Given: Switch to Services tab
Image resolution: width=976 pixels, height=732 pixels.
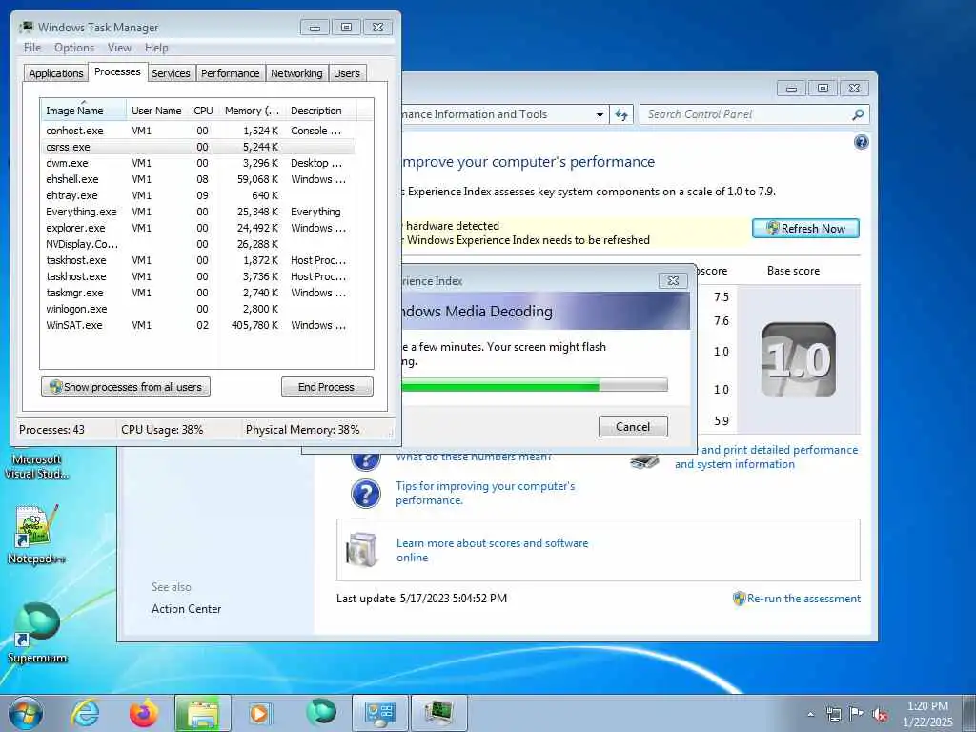Looking at the screenshot, I should (171, 73).
